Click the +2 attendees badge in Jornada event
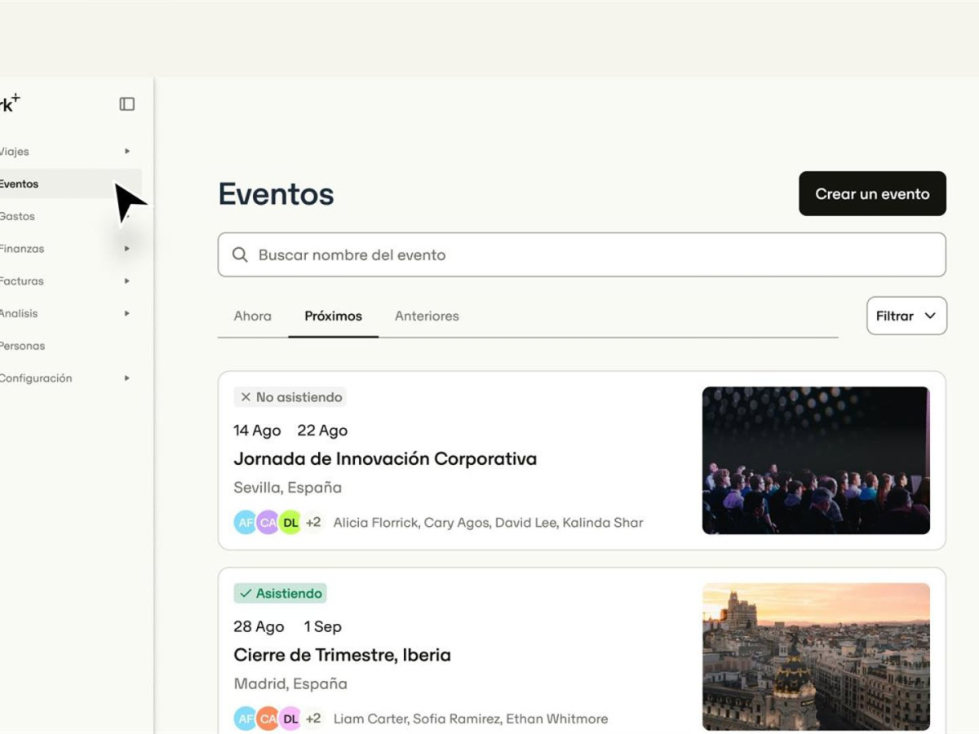Image resolution: width=979 pixels, height=734 pixels. click(x=313, y=522)
